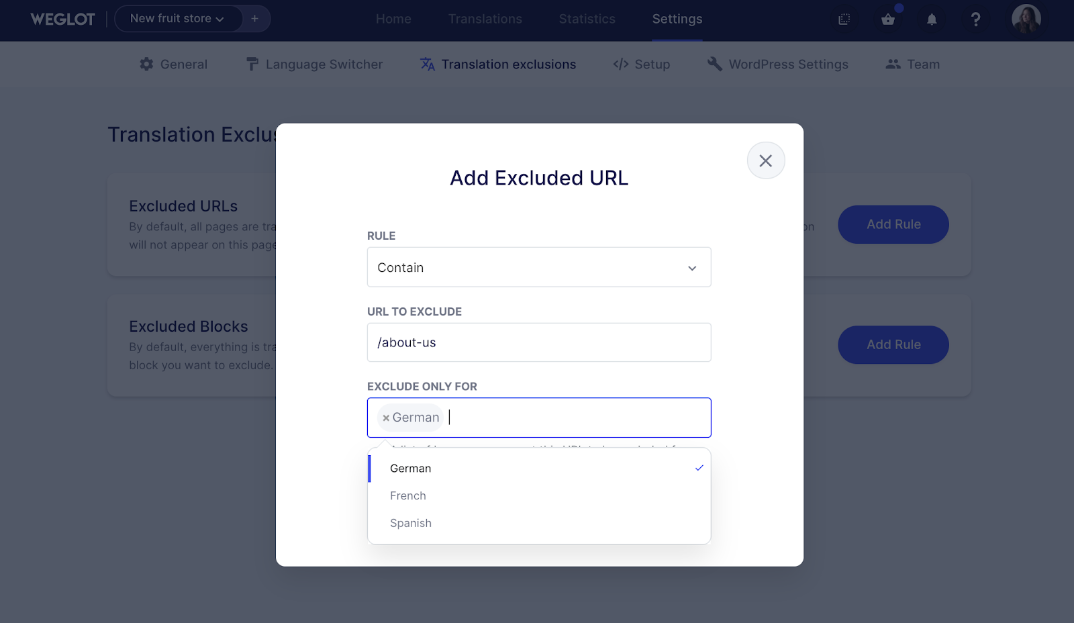1074x623 pixels.
Task: Open the shopping basket icon
Action: 888,19
